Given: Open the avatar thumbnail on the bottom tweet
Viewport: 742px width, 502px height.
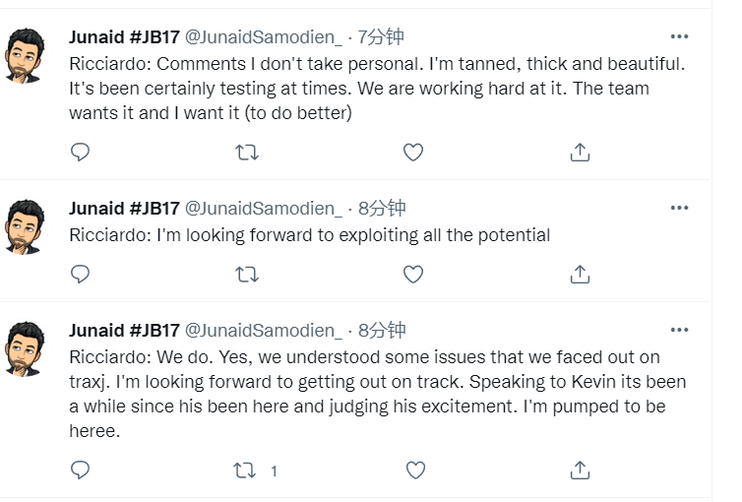Looking at the screenshot, I should click(25, 349).
